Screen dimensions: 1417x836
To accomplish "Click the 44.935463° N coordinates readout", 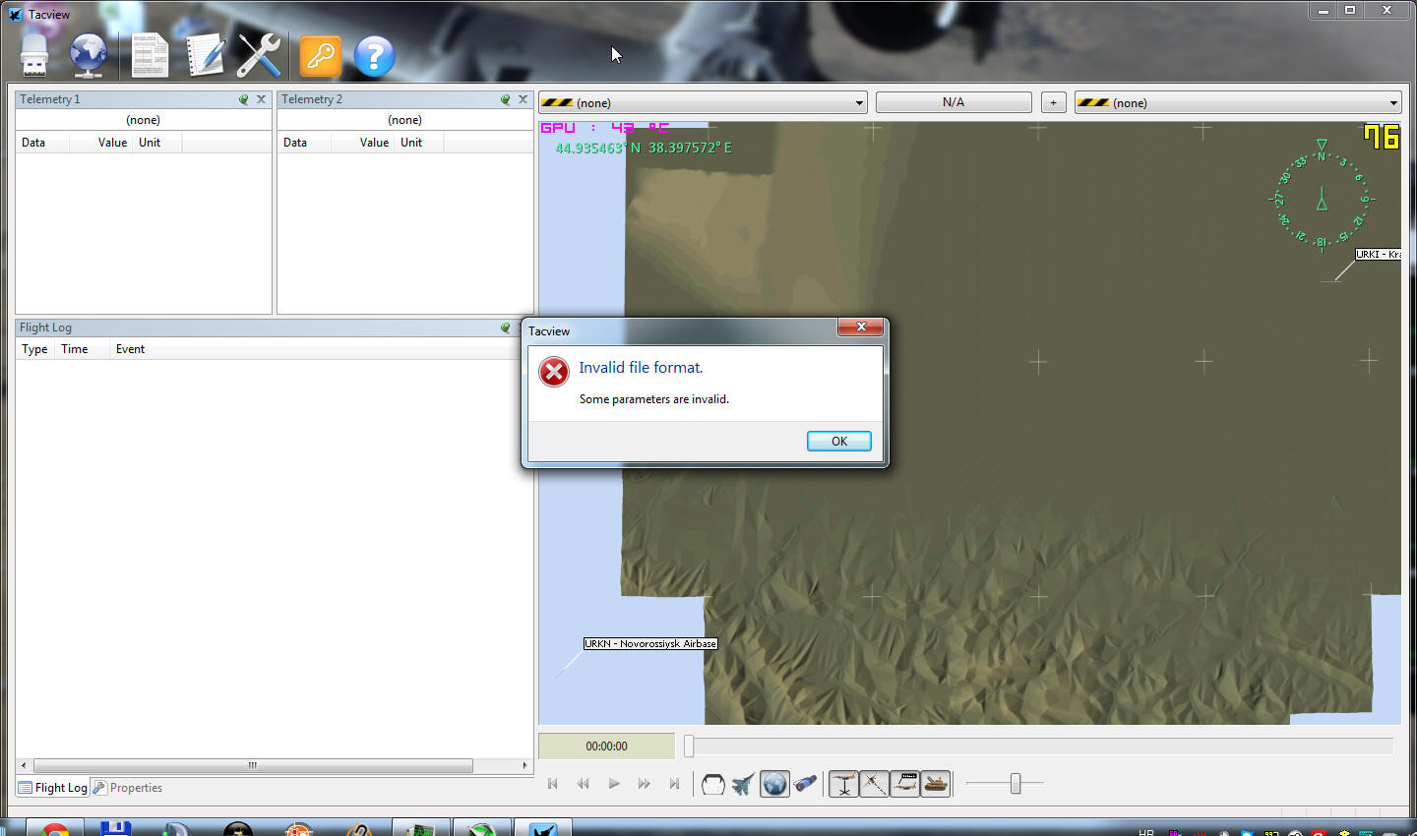I will click(644, 149).
